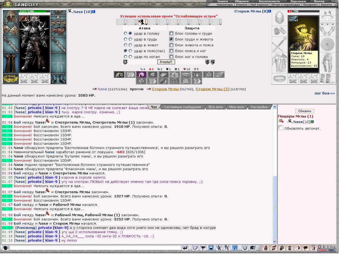Click the two people icon in bottom bar
The height and width of the screenshot is (254, 339).
298,248
